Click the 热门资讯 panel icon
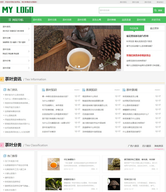 pyautogui.click(x=5, y=90)
